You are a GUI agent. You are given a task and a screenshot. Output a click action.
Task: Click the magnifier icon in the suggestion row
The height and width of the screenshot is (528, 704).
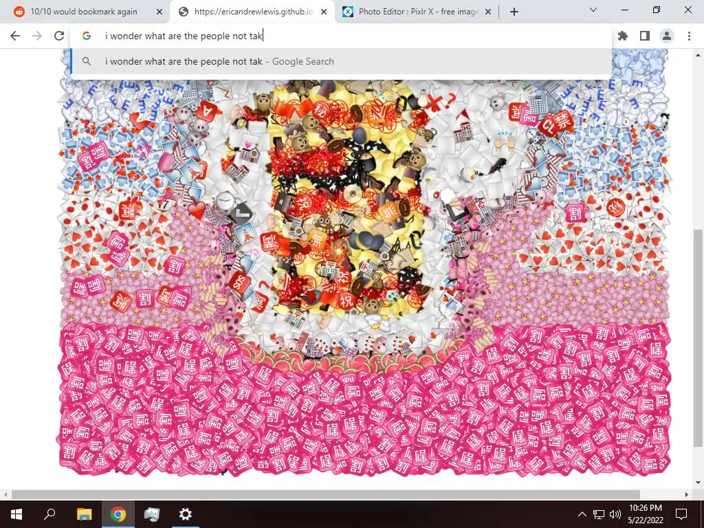coord(87,61)
